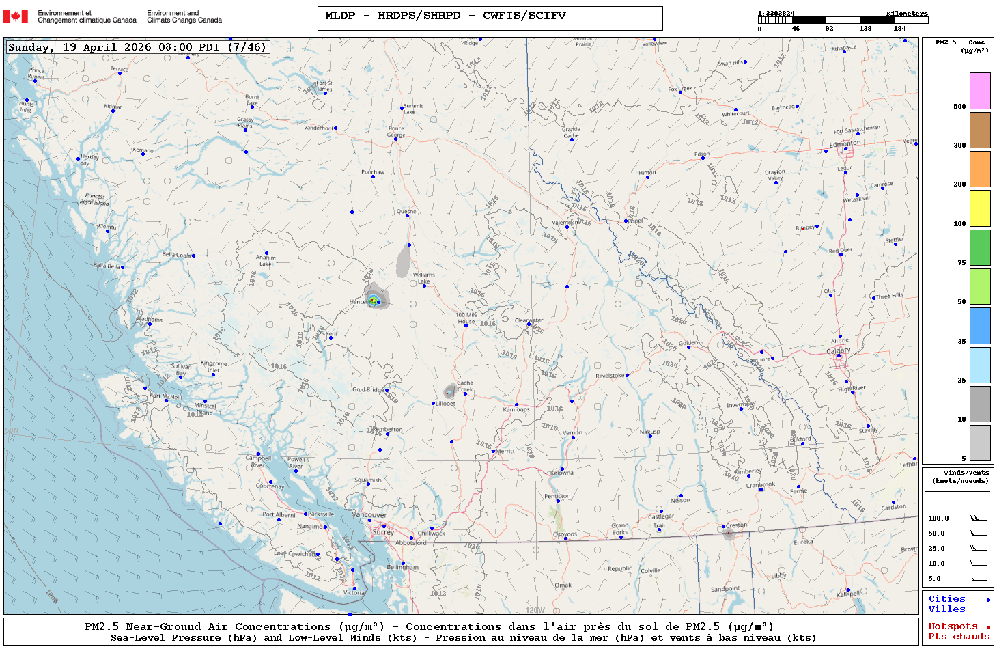This screenshot has height=649, width=997.
Task: Click the 5.0 knots wind barb symbol
Action: click(x=978, y=579)
